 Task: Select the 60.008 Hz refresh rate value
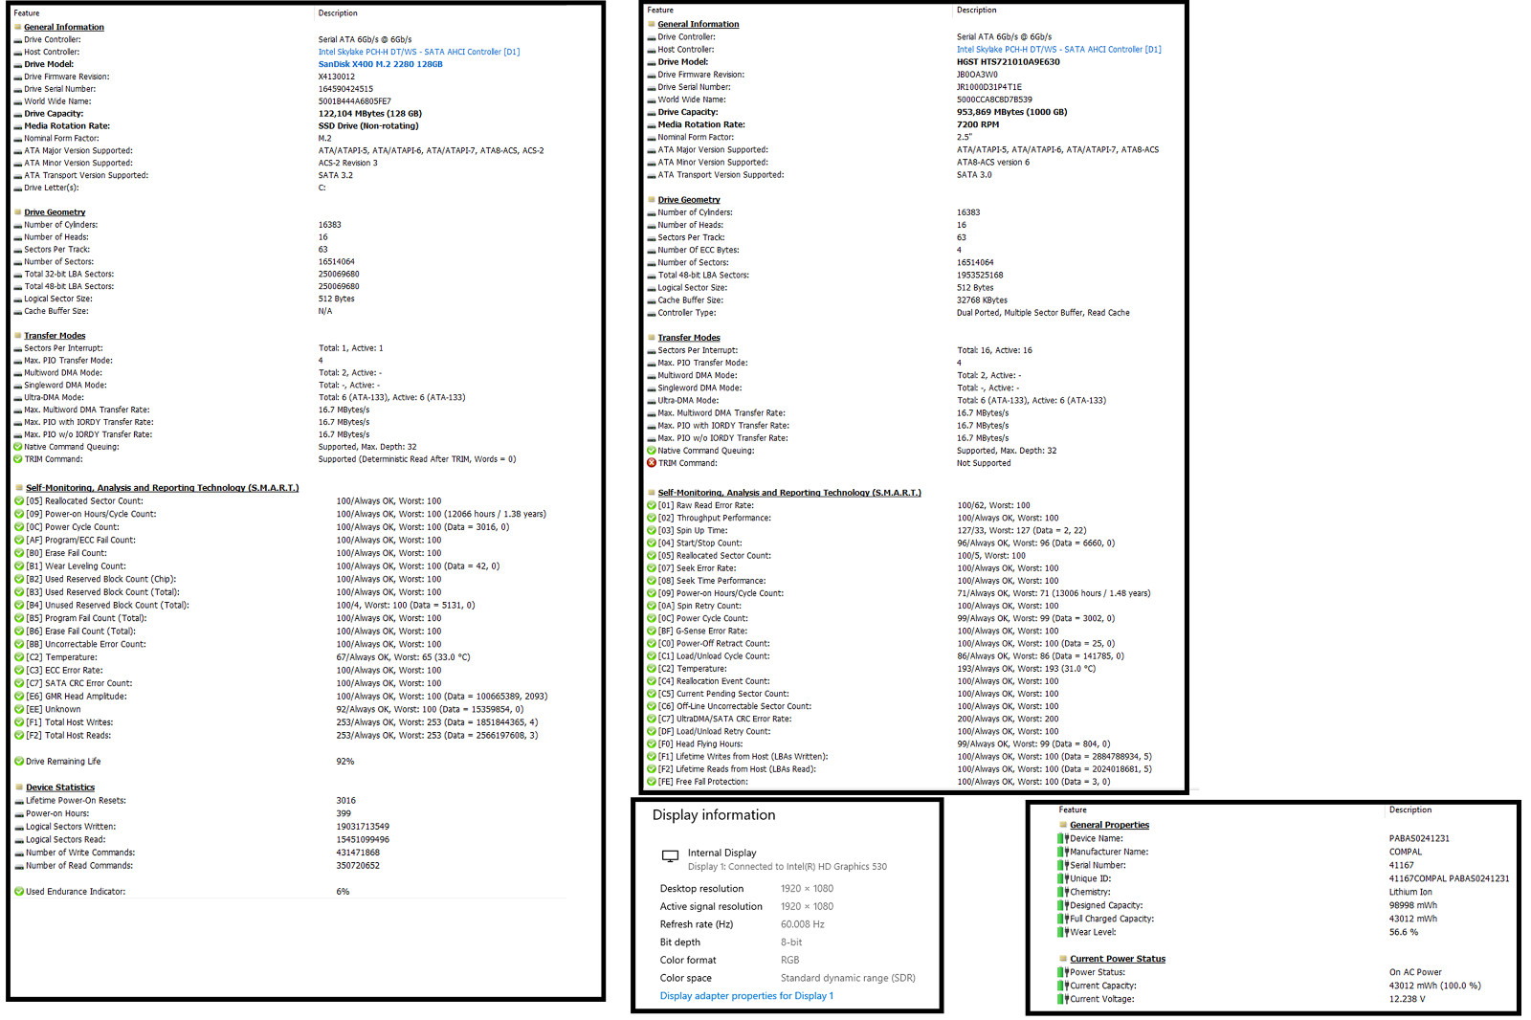(x=802, y=924)
